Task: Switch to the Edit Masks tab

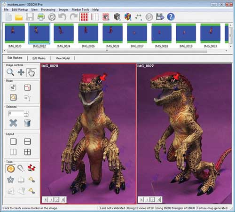Action: pyautogui.click(x=39, y=58)
